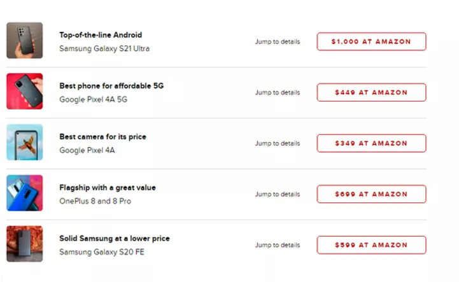The height and width of the screenshot is (282, 459).
Task: Open the Samsung Galaxy S20 FE thumbnail
Action: 25,244
